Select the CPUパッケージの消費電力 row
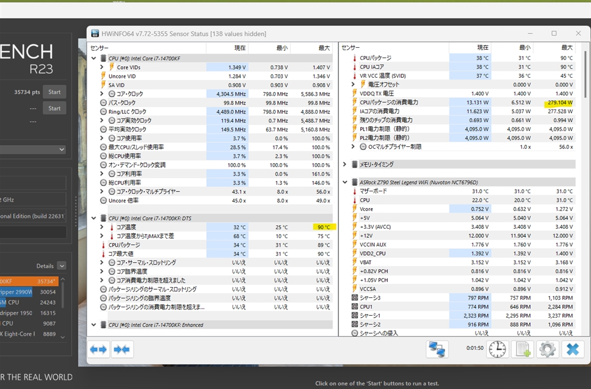The image size is (591, 389). [x=462, y=103]
